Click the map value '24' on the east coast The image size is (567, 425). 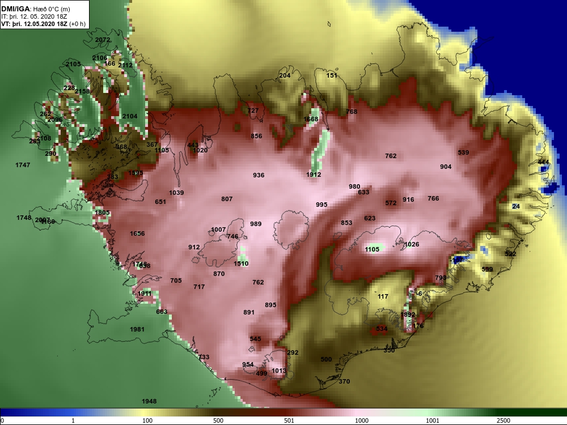tap(516, 206)
